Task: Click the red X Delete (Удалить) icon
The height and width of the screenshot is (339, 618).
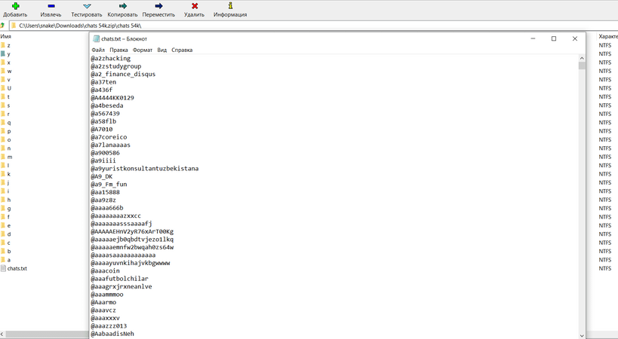Action: 194,6
